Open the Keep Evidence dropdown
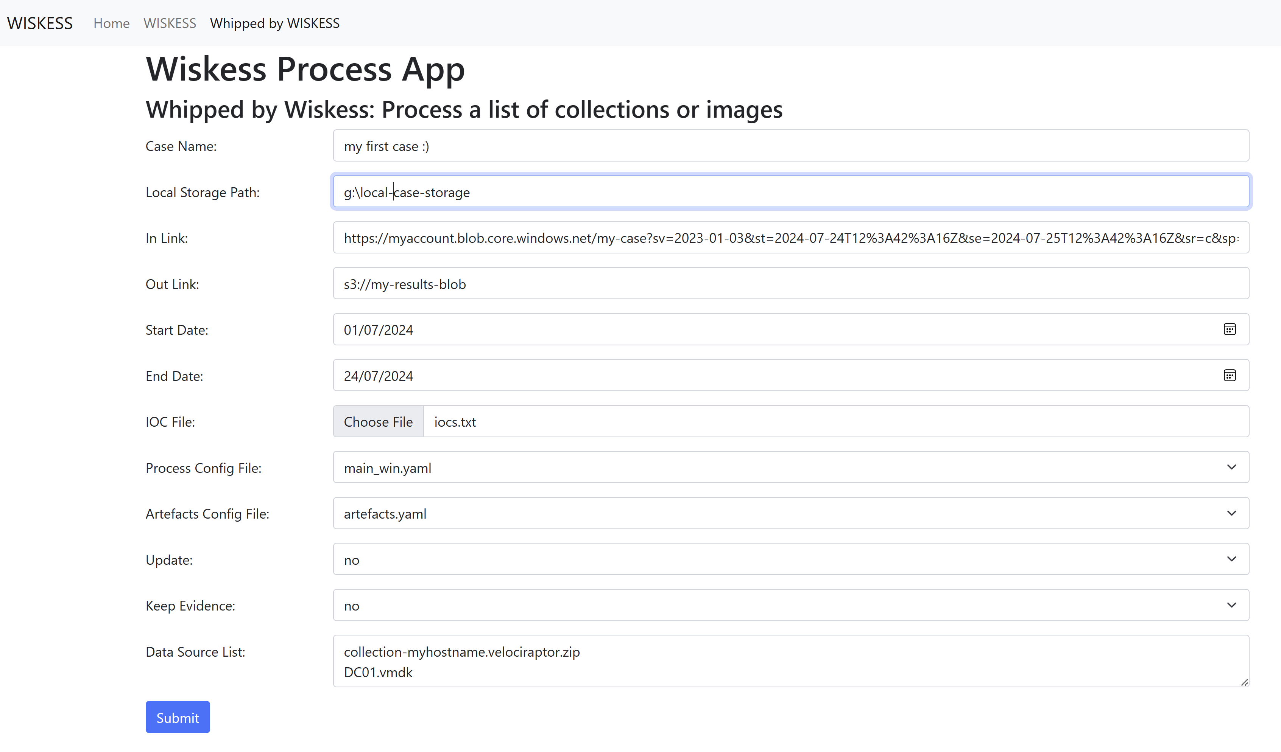The image size is (1281, 752). pos(790,605)
